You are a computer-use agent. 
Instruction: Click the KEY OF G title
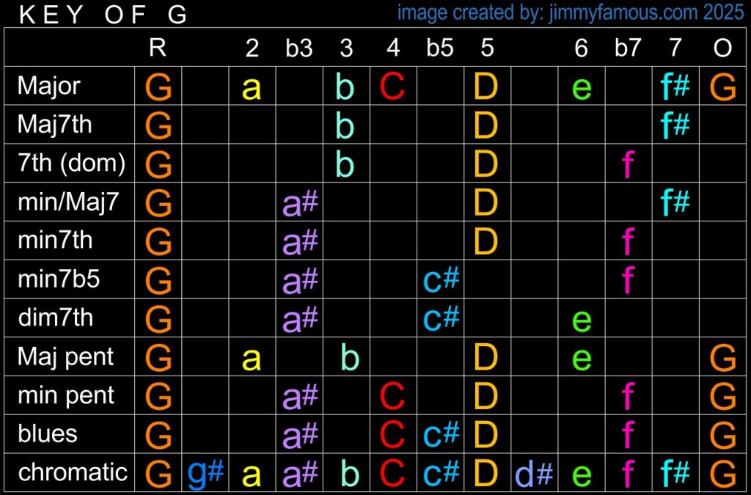coord(103,15)
